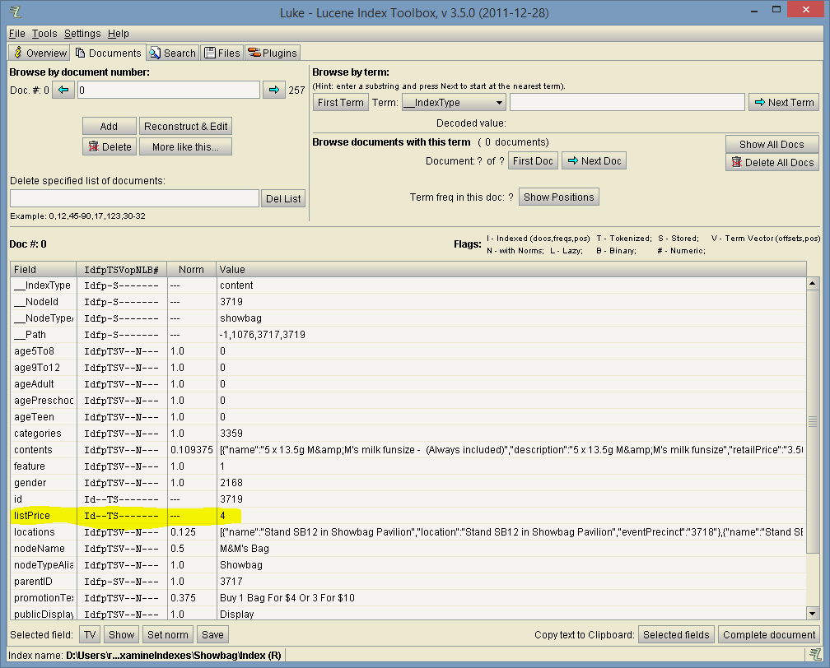Open the Overview tab
Image resolution: width=830 pixels, height=668 pixels.
click(40, 53)
